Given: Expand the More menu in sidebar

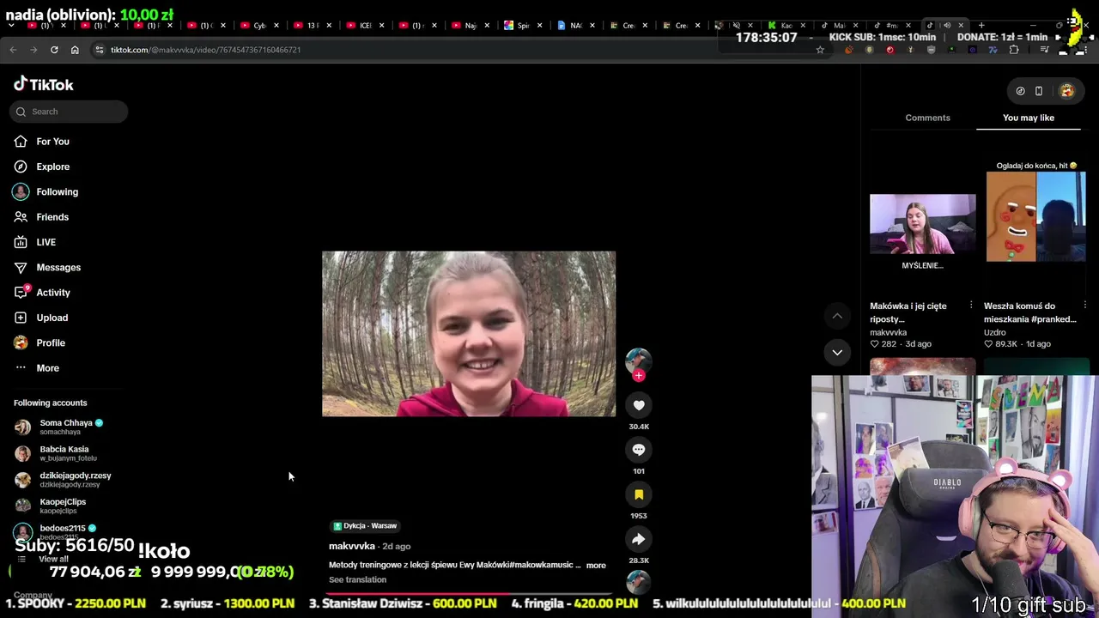Looking at the screenshot, I should pyautogui.click(x=47, y=368).
